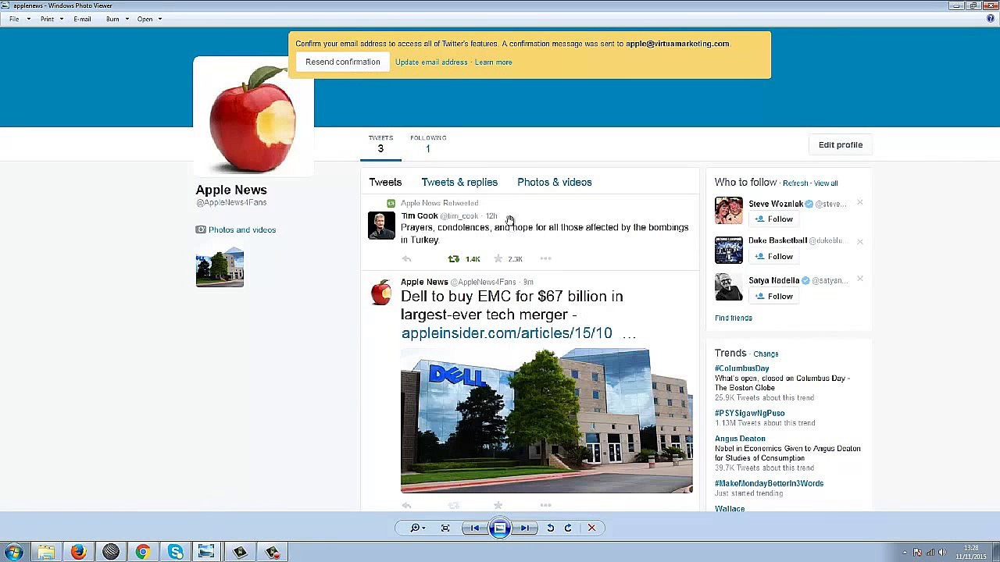
Task: Expand the Open menu dropdown
Action: point(149,19)
